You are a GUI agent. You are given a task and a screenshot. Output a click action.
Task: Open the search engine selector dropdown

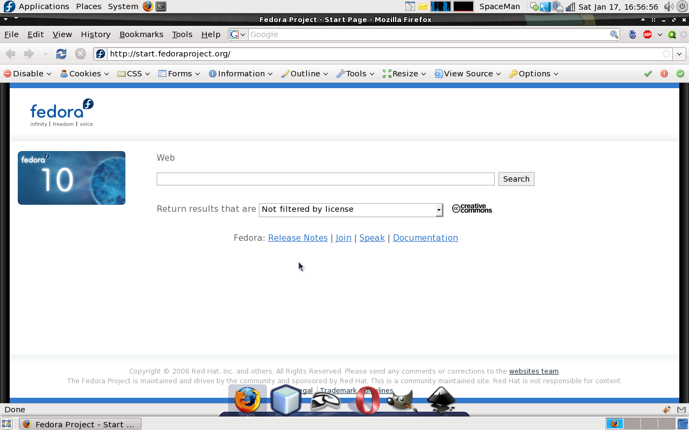[x=237, y=34]
